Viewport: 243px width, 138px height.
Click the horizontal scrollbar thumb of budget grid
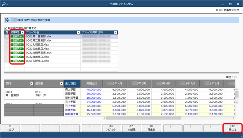143,118
